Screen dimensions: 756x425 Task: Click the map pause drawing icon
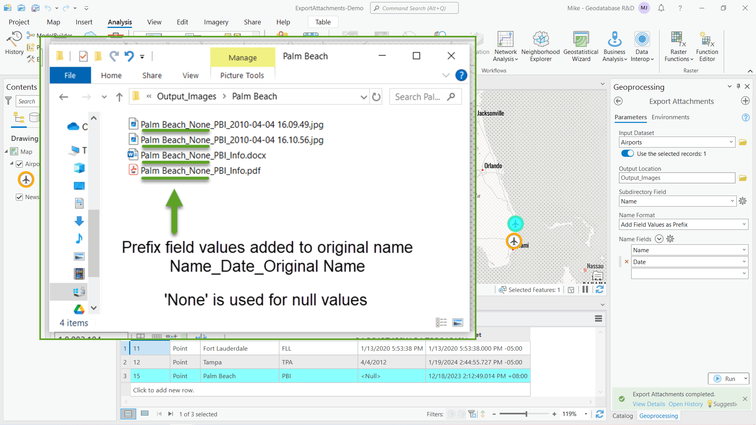pos(585,289)
